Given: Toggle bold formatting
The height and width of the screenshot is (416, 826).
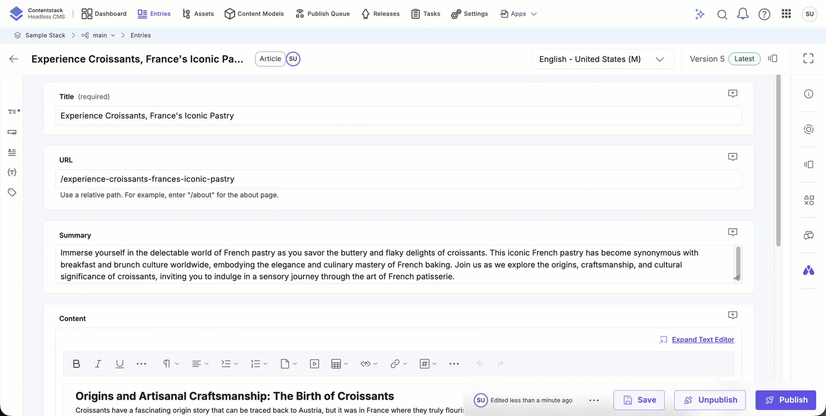Looking at the screenshot, I should 76,364.
